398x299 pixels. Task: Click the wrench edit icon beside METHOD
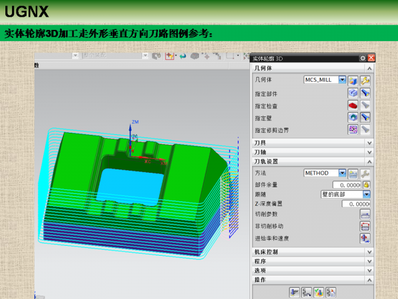tap(365, 174)
